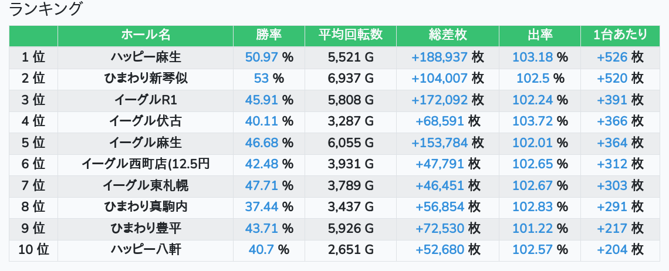The image size is (669, 271).
Task: Click the +188,937 total difference value
Action: tap(440, 57)
